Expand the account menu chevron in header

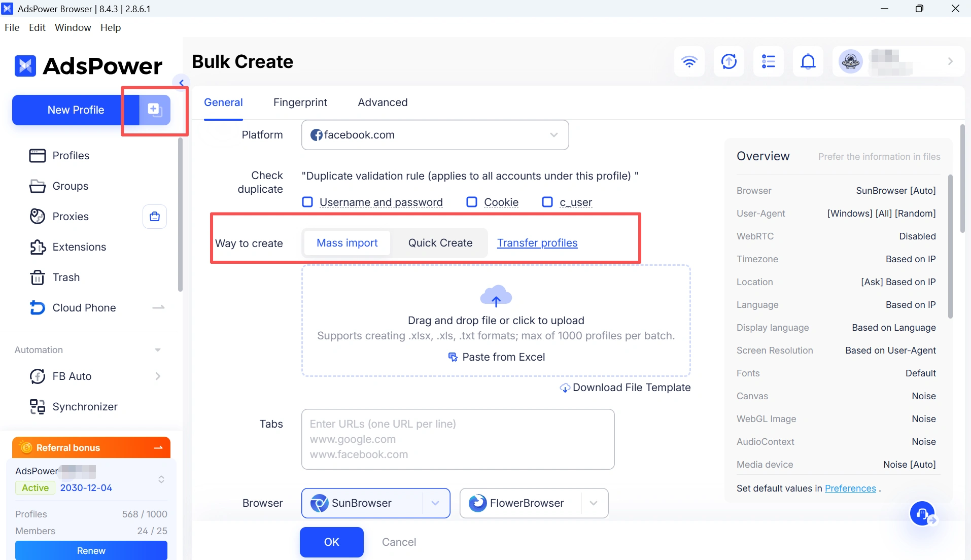tap(950, 61)
